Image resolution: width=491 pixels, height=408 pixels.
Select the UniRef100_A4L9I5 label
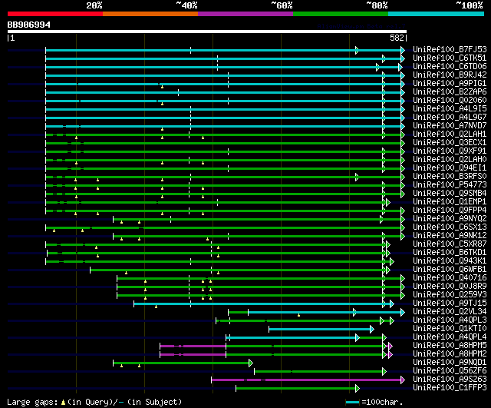tap(450, 109)
